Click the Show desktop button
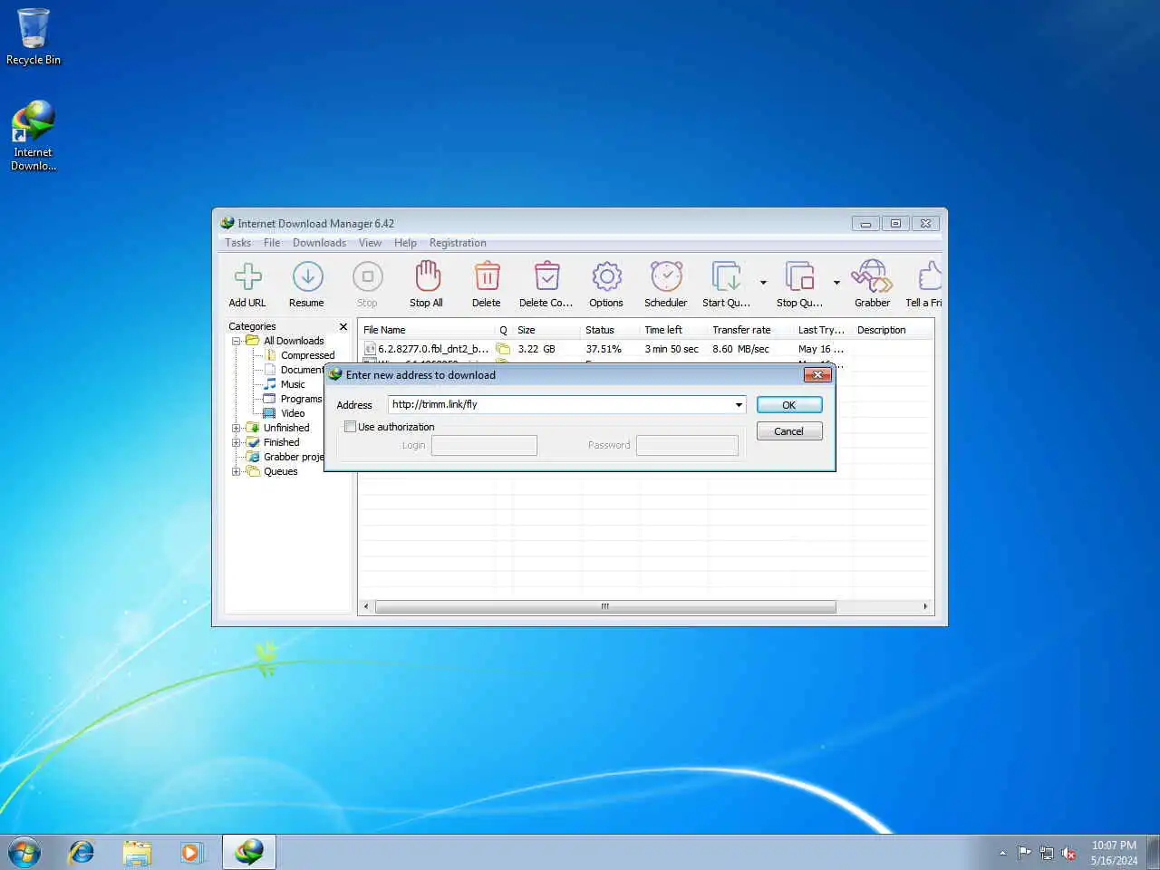The image size is (1160, 870). [x=1153, y=852]
